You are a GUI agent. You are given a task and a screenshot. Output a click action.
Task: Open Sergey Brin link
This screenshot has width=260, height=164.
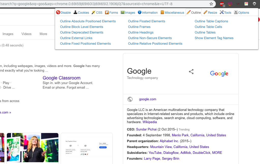[x=171, y=158]
